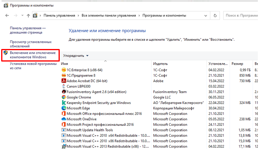Click the Microsoft Office 2016 icon

(x=64, y=114)
